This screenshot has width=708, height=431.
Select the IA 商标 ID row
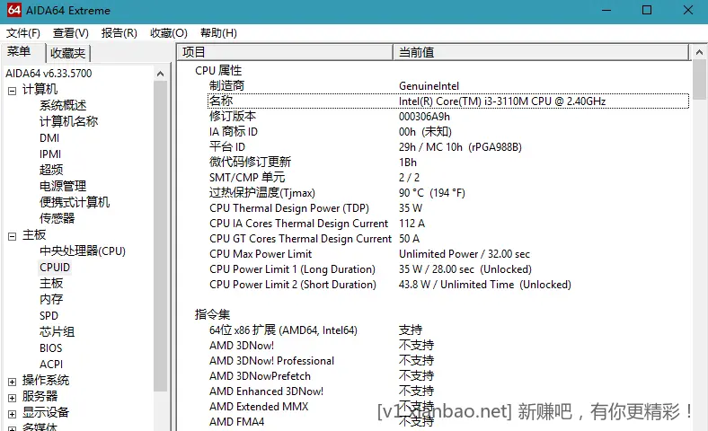click(448, 132)
